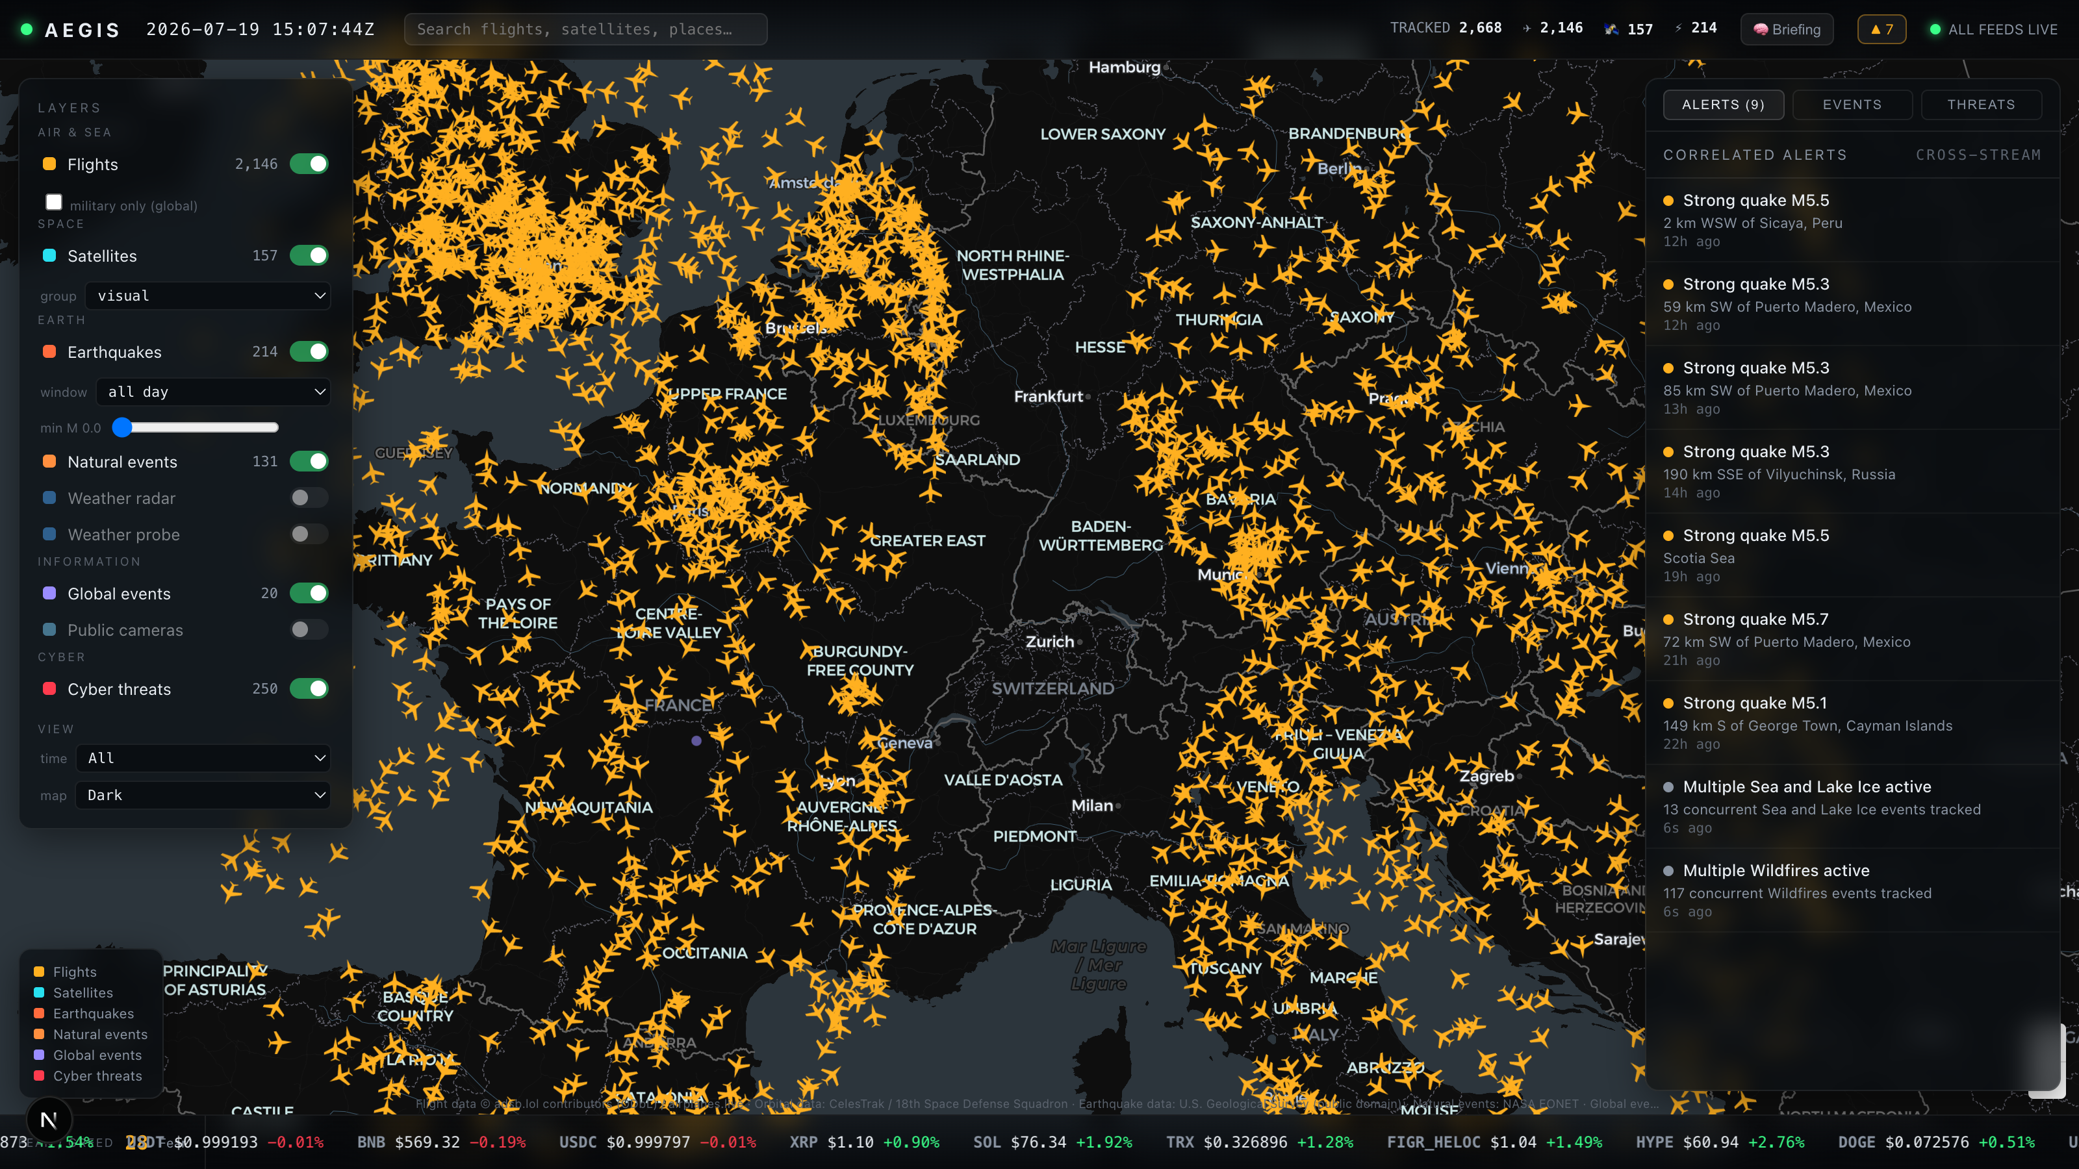The image size is (2079, 1169).
Task: Open the Multiple Sea and Lake Ice alert
Action: pos(1853,806)
